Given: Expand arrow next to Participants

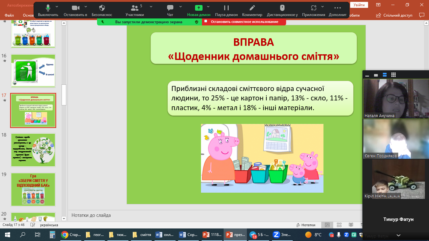Looking at the screenshot, I should click(151, 7).
